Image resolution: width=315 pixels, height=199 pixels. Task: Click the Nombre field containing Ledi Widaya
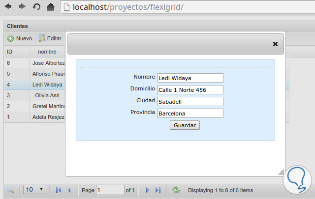tap(190, 78)
